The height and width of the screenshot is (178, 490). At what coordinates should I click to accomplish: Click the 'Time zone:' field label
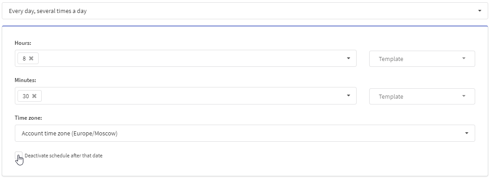click(28, 118)
